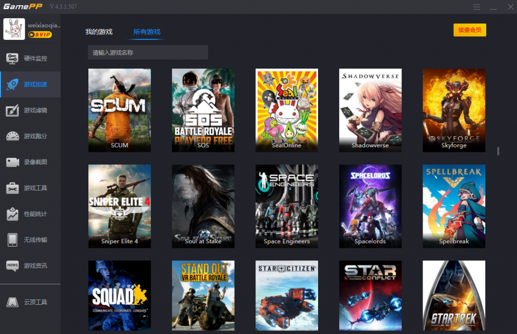
Task: Open the game tools toolbox icon
Action: pyautogui.click(x=12, y=188)
